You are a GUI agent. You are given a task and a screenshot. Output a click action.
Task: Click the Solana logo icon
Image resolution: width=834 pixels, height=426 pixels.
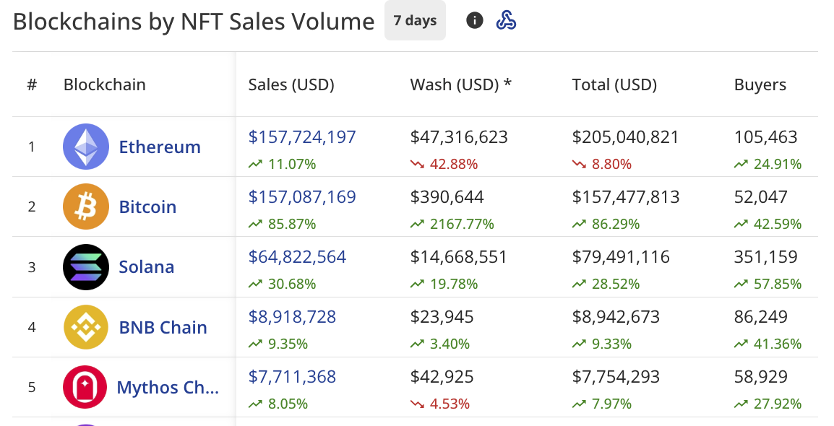pyautogui.click(x=85, y=266)
